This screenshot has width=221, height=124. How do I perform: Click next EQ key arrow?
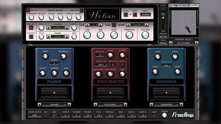click(100, 25)
